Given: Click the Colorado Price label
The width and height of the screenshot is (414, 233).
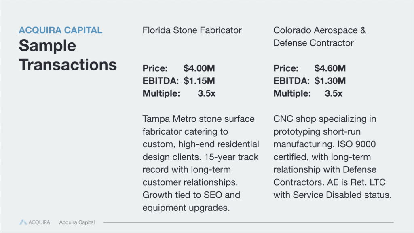Looking at the screenshot, I should [x=286, y=68].
